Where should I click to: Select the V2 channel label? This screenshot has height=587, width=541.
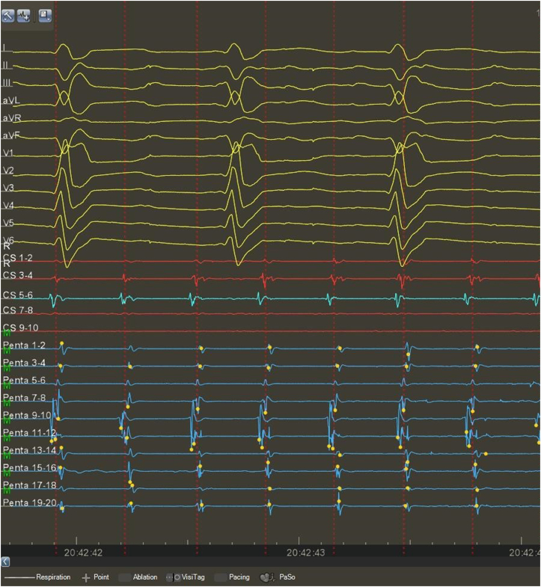pyautogui.click(x=8, y=170)
